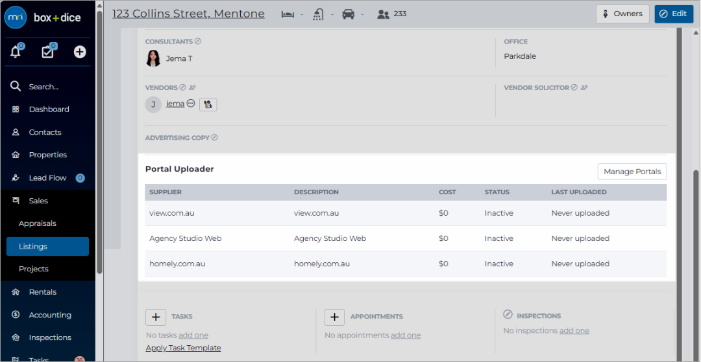Click edit icon beside CONSULTANTS label
Viewport: 701px width, 362px height.
pos(198,41)
